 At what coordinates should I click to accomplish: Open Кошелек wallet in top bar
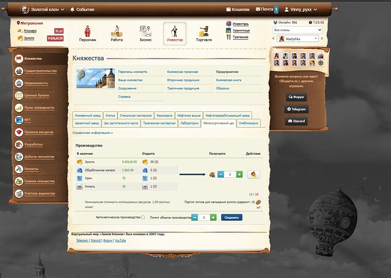(x=238, y=10)
